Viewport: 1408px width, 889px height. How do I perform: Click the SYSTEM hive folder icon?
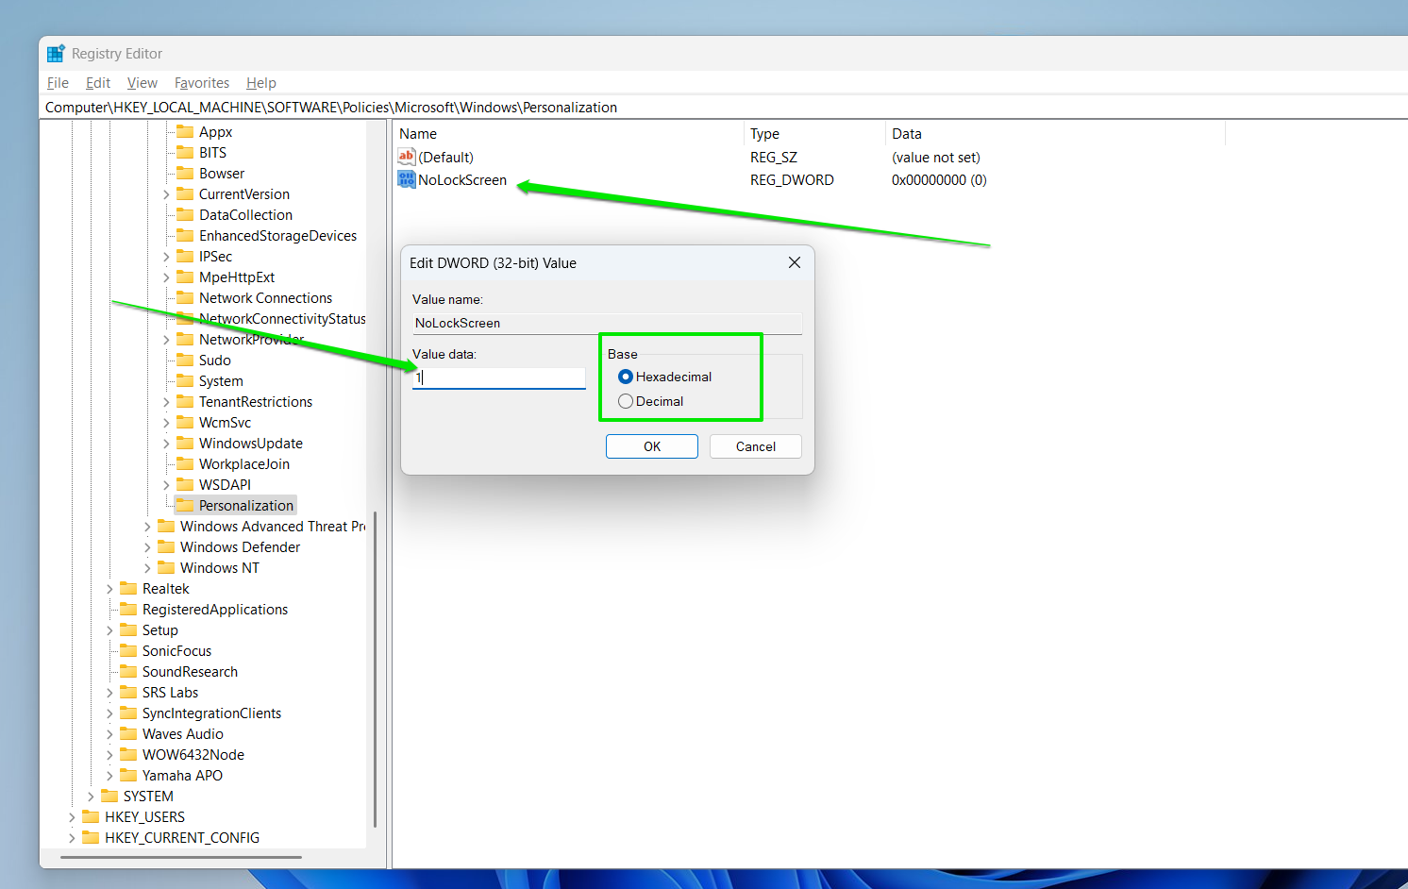[x=110, y=797]
